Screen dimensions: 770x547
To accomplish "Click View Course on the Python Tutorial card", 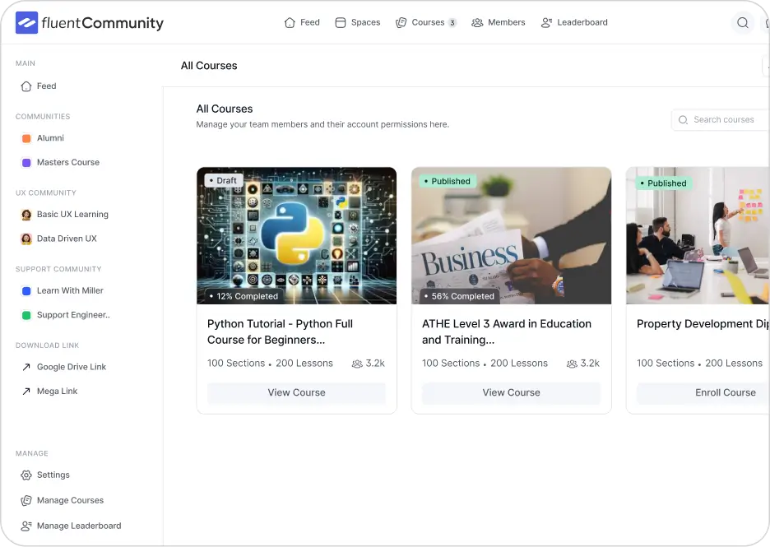I will pos(296,393).
